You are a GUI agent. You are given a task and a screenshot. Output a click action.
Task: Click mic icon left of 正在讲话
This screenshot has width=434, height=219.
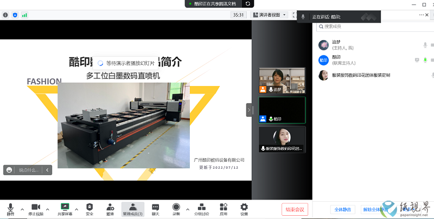[x=303, y=17]
